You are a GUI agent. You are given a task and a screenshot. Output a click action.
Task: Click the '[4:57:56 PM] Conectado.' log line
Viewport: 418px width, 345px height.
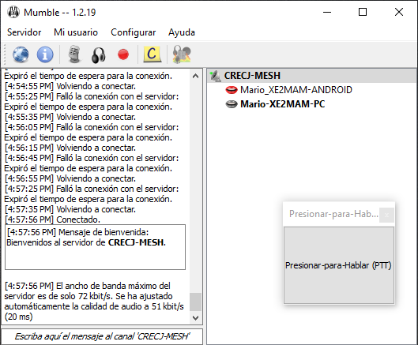tap(52, 219)
